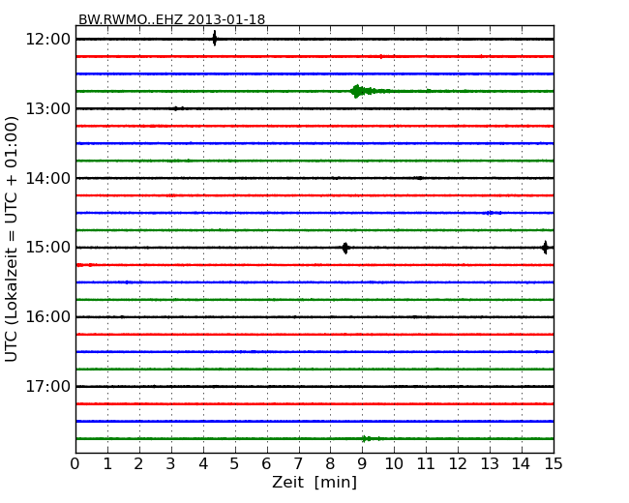Click x-axis tick label 12
The height and width of the screenshot is (503, 629).
click(x=458, y=464)
